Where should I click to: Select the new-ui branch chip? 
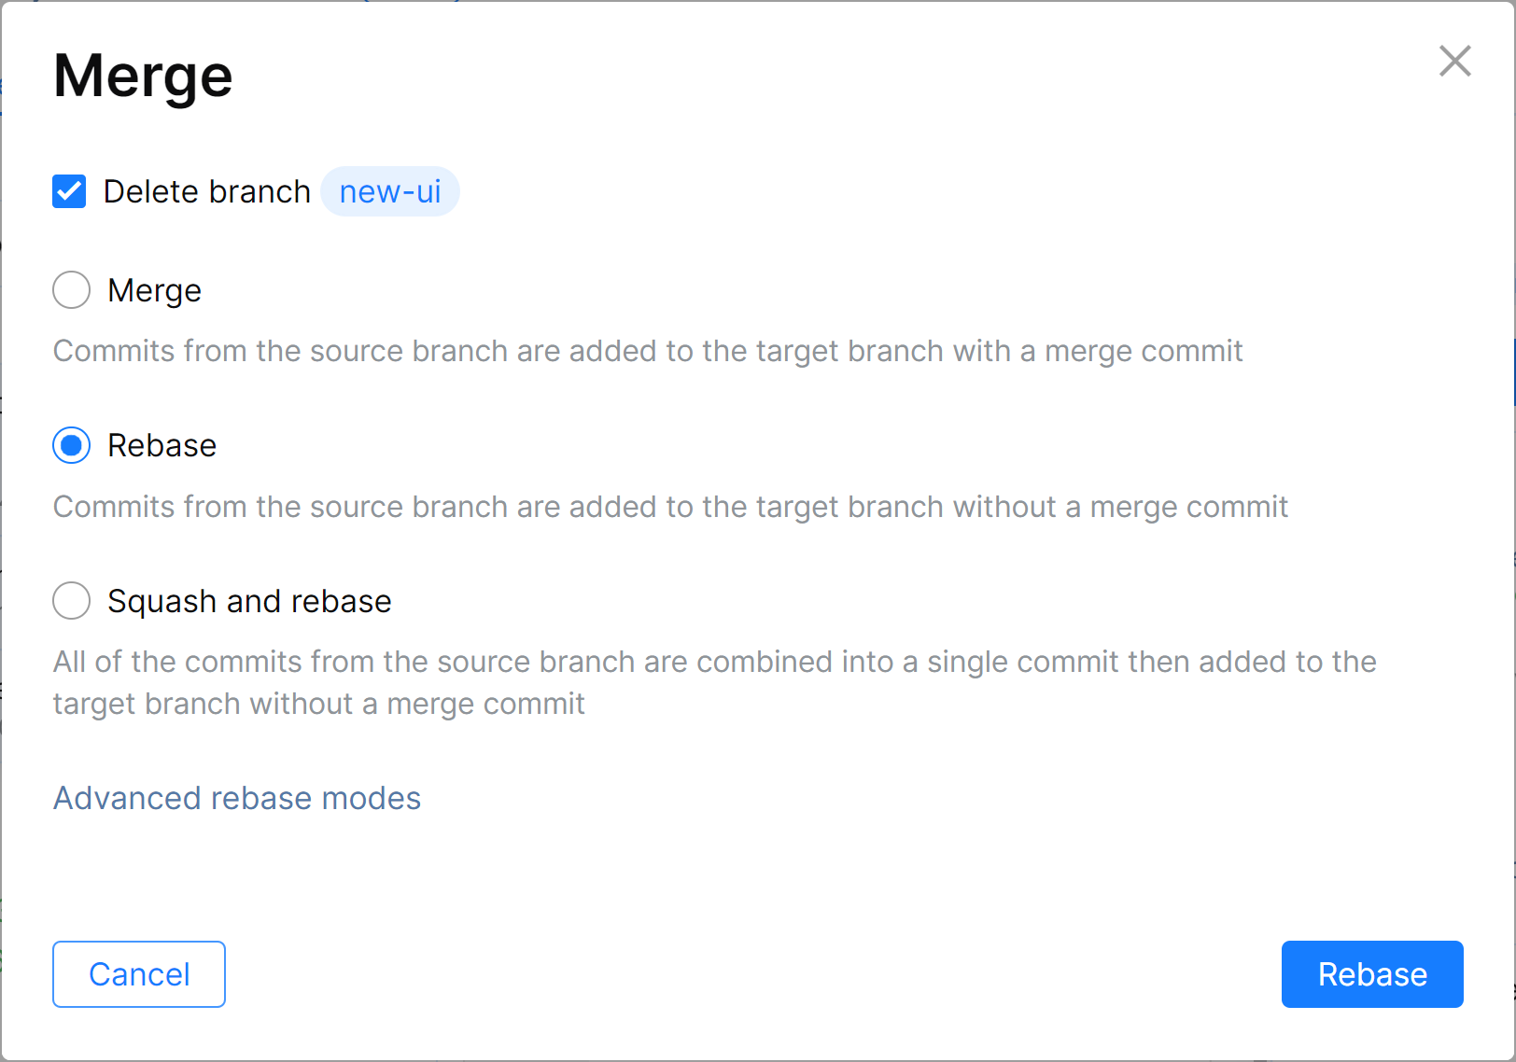[x=390, y=191]
